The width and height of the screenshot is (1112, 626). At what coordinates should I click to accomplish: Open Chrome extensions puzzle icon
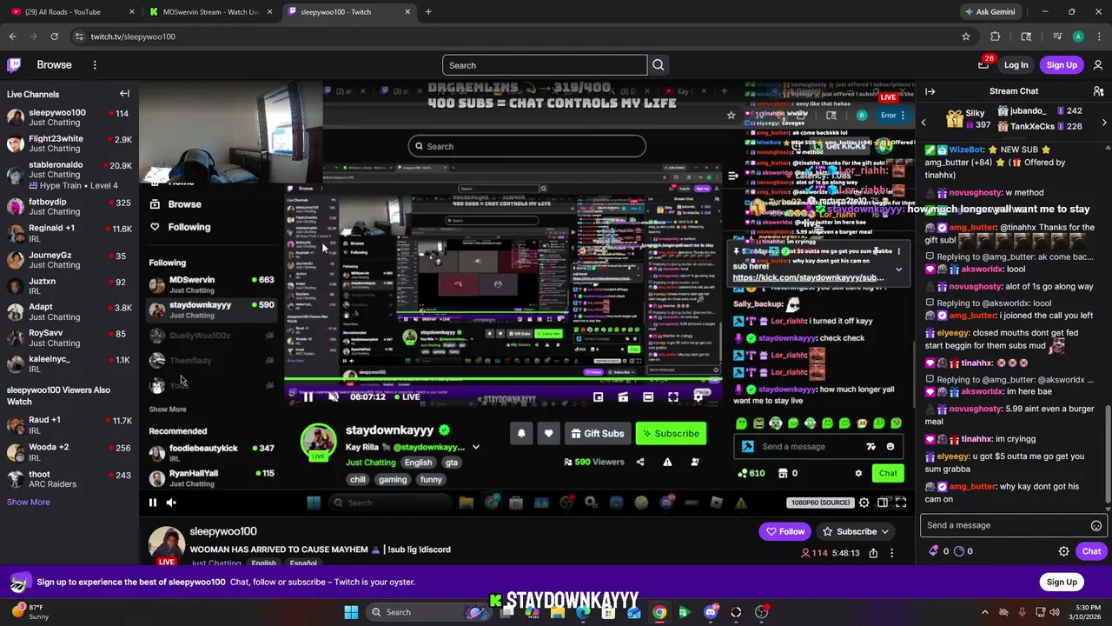(x=996, y=37)
